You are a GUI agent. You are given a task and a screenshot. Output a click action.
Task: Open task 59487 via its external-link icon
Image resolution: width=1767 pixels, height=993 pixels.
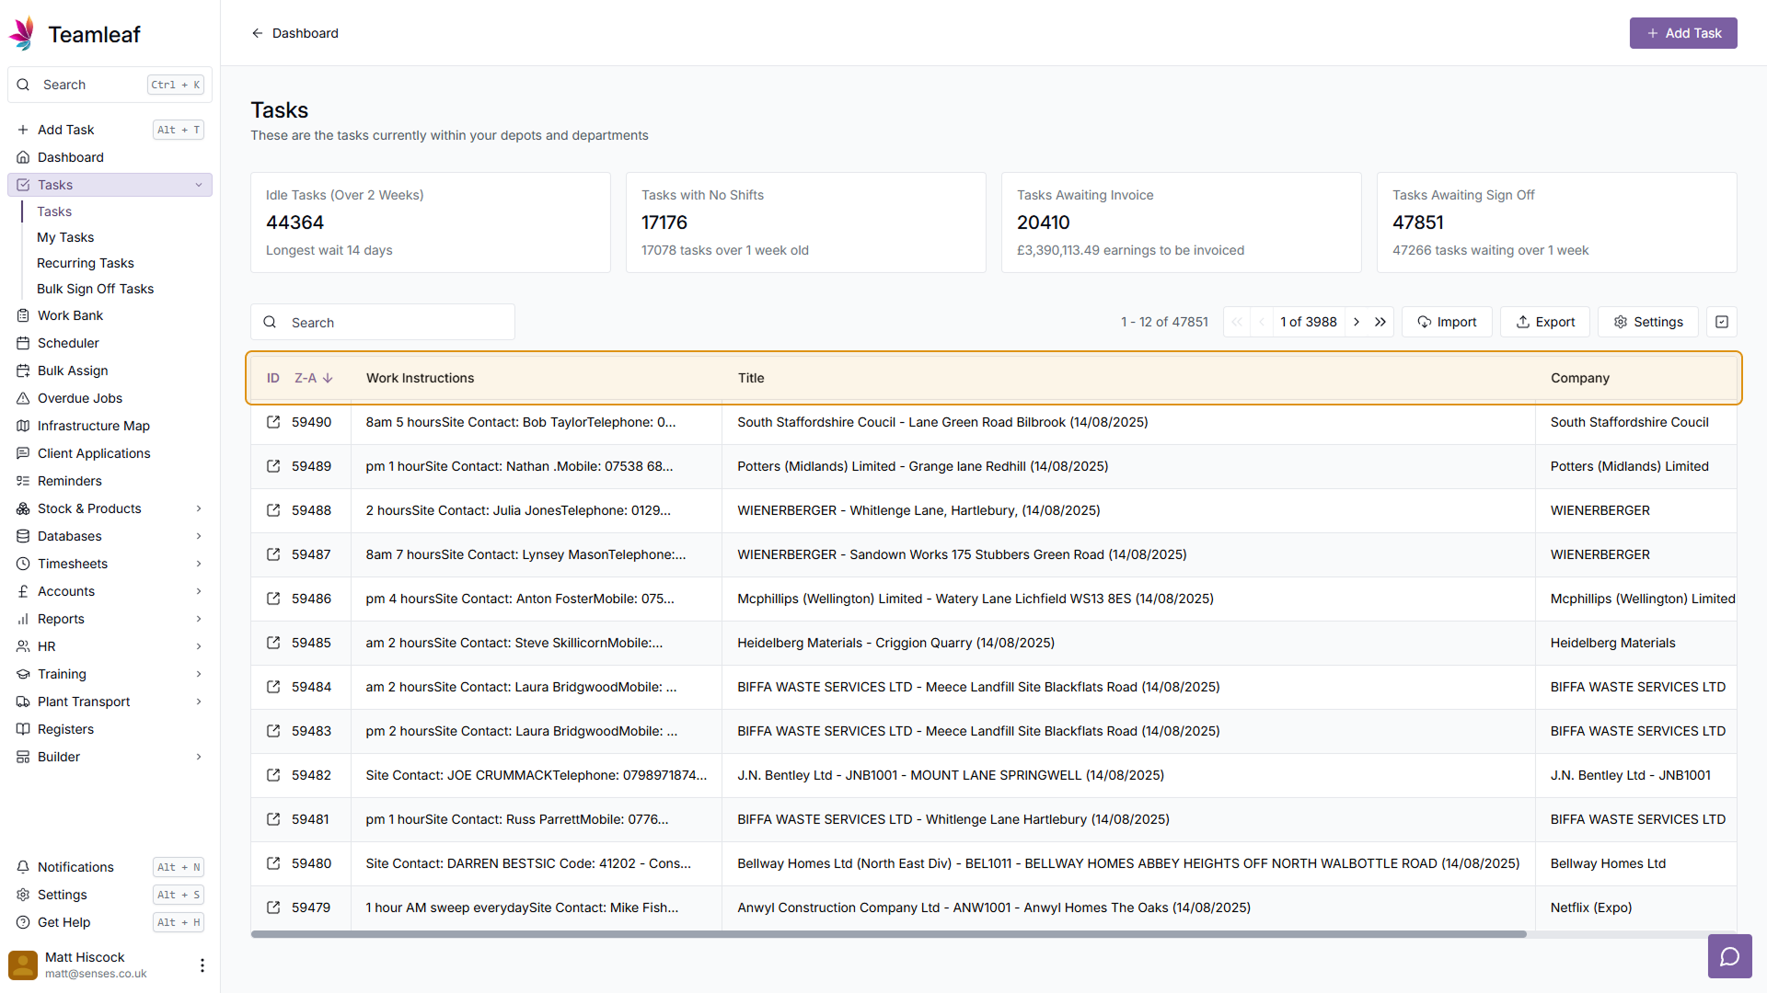pyautogui.click(x=273, y=554)
